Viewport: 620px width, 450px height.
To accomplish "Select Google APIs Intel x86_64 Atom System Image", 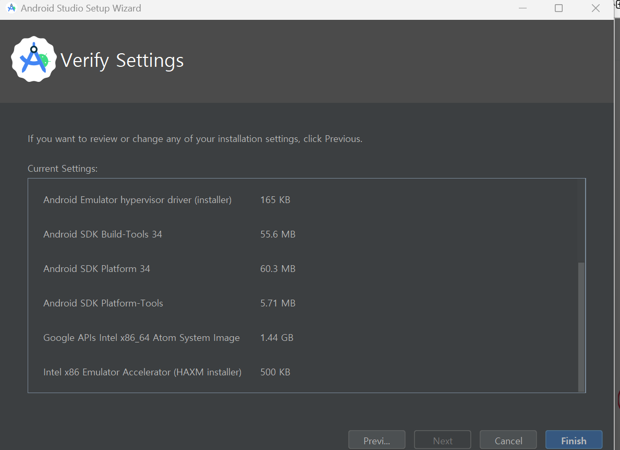I will (x=141, y=338).
